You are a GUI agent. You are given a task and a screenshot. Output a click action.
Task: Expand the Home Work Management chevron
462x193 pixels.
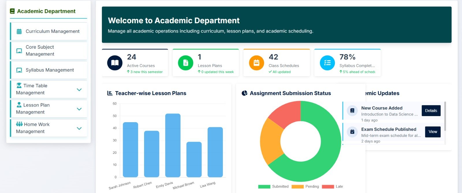click(79, 128)
